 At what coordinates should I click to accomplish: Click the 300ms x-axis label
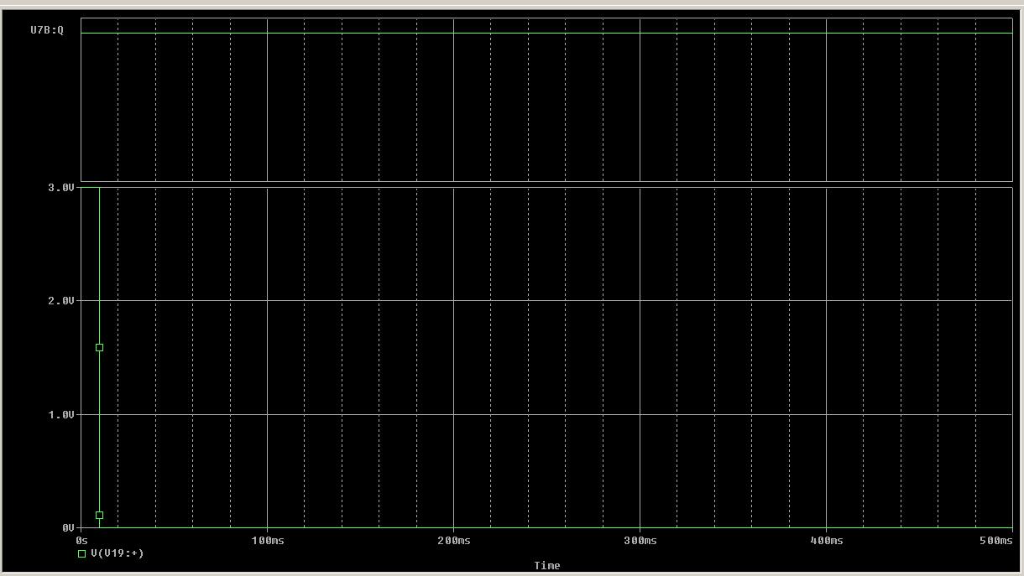[x=640, y=541]
